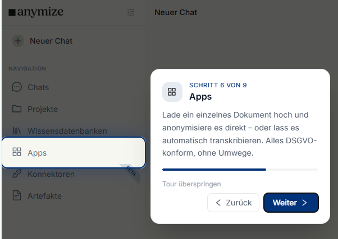Select the highlighted Apps menu item
Viewport: 338px width, 239px height.
coord(74,153)
